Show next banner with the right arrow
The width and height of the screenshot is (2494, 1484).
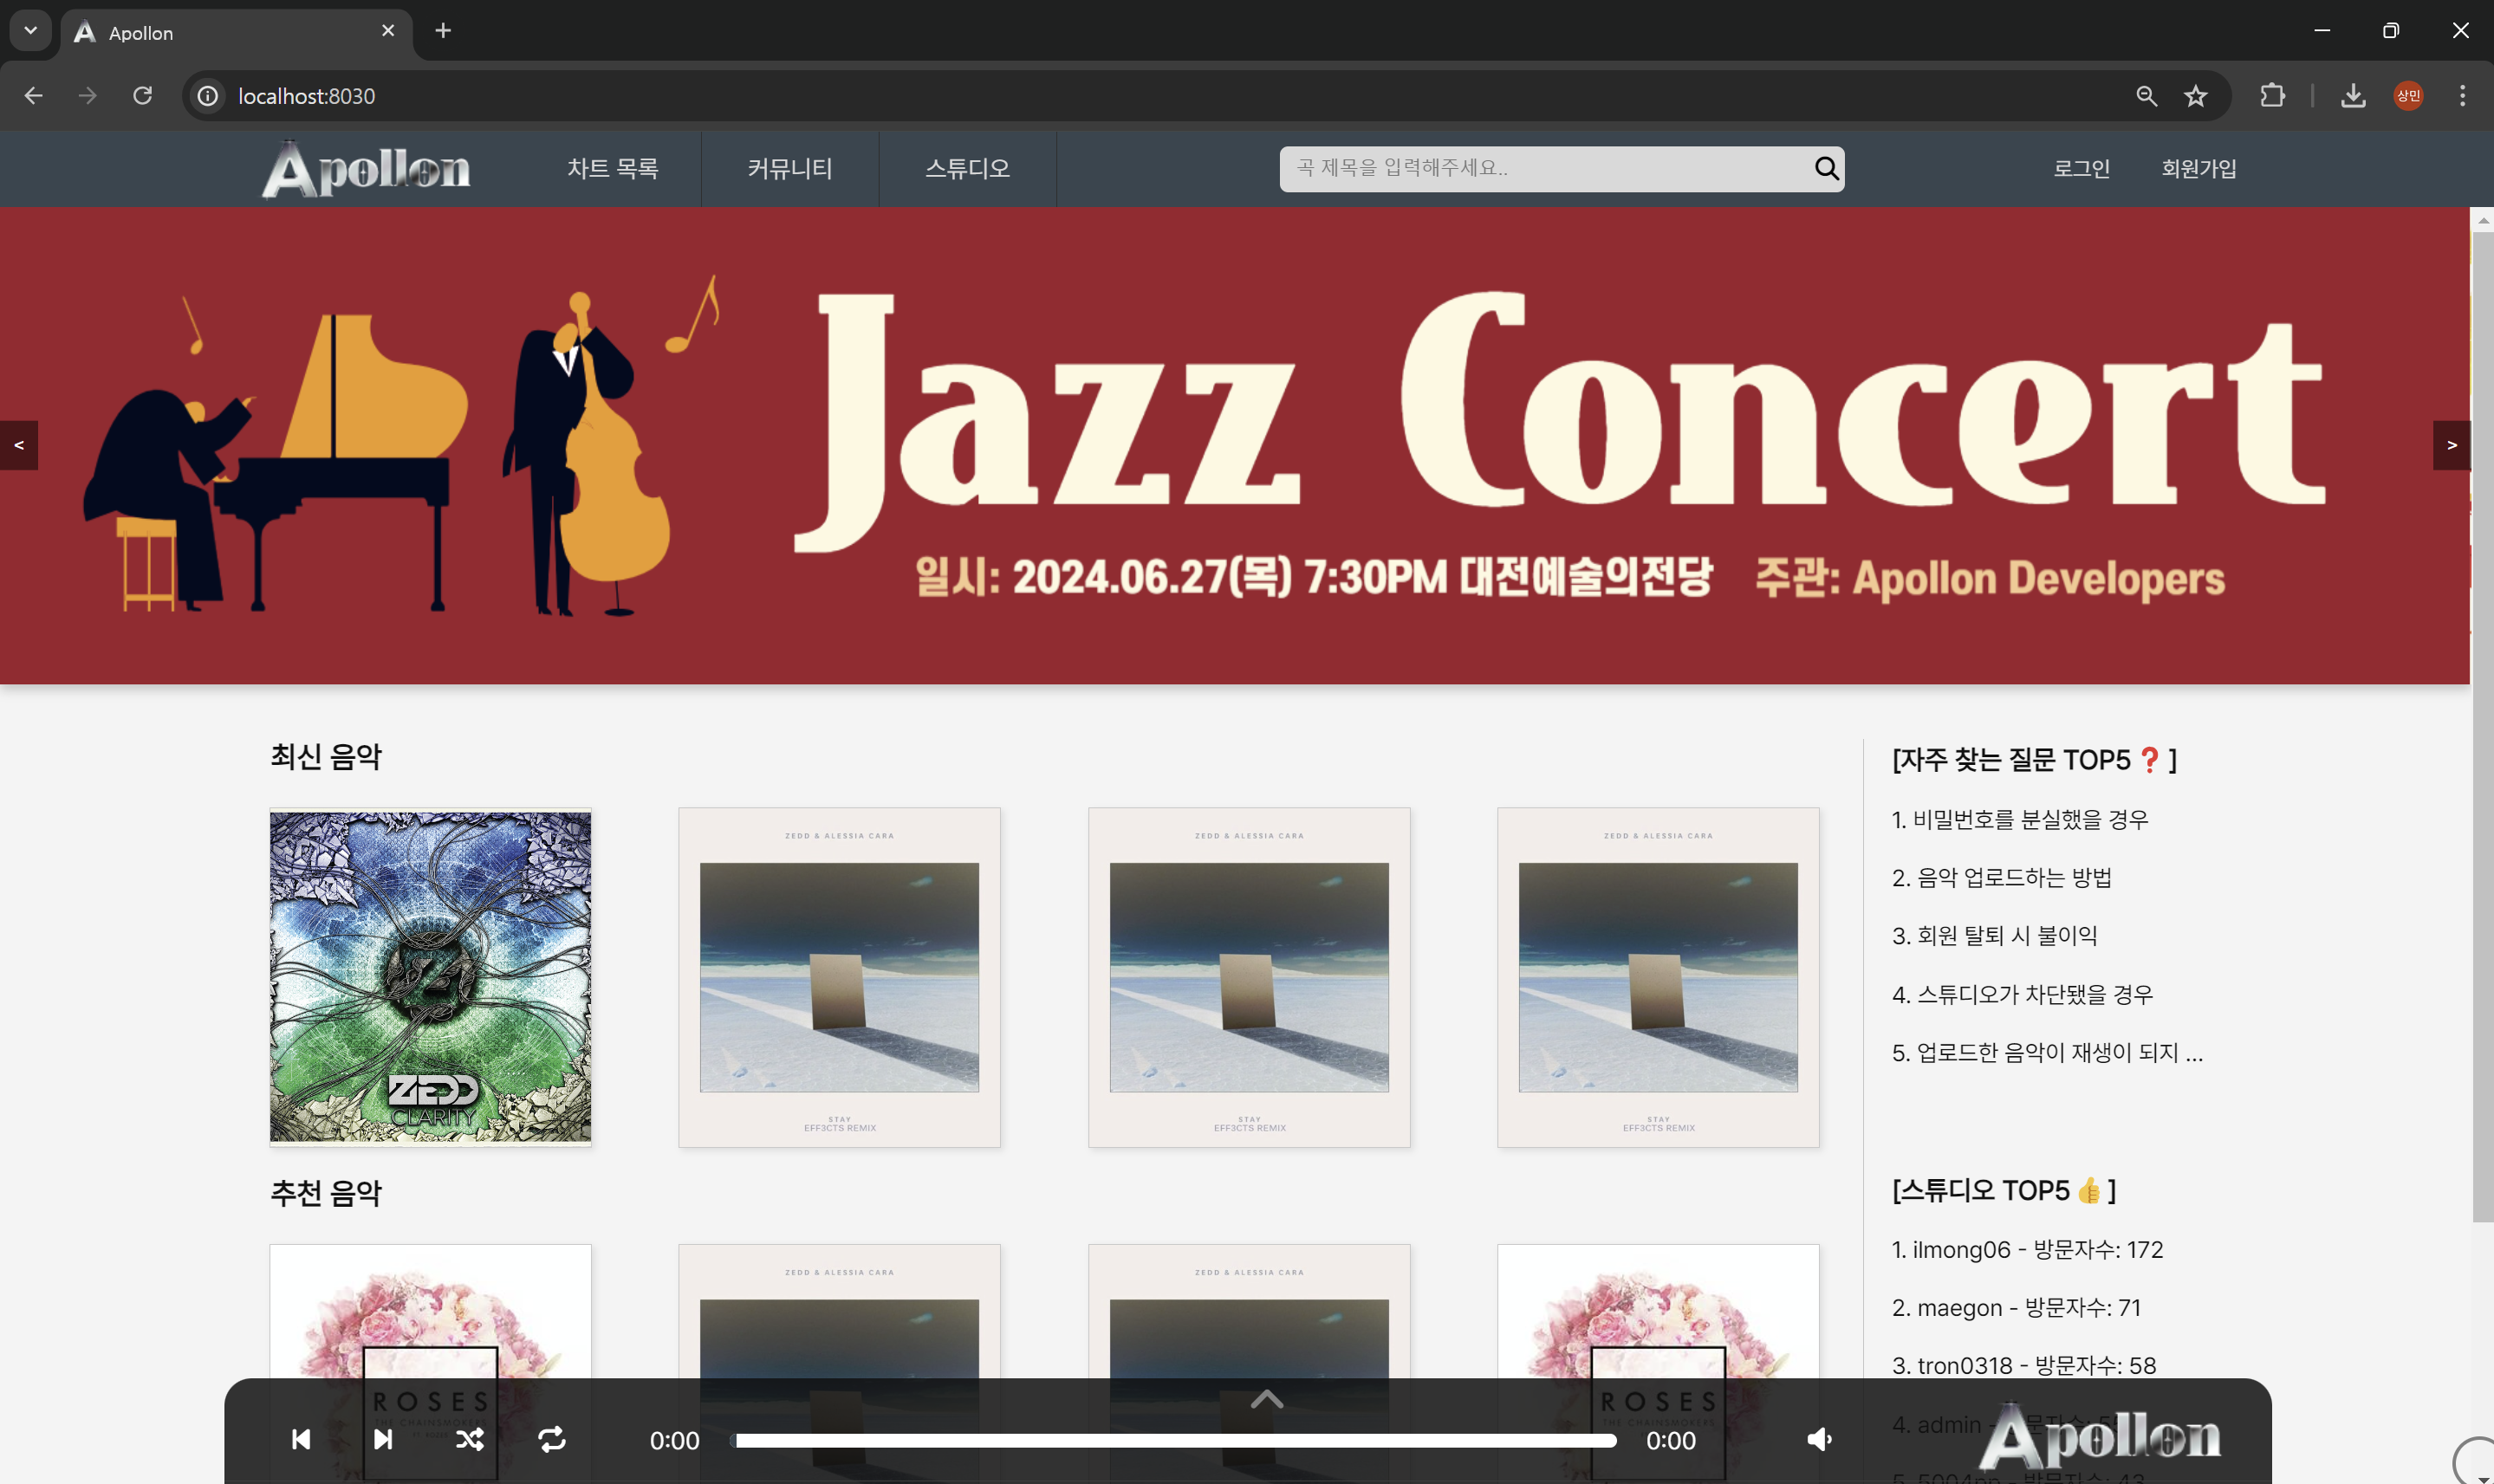(2451, 445)
